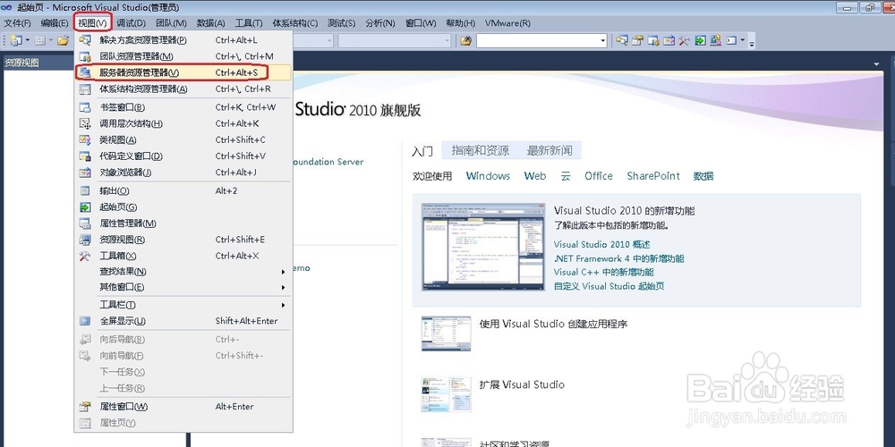895x447 pixels.
Task: Select 团队资源管理器(M) menu entry
Action: [x=183, y=56]
